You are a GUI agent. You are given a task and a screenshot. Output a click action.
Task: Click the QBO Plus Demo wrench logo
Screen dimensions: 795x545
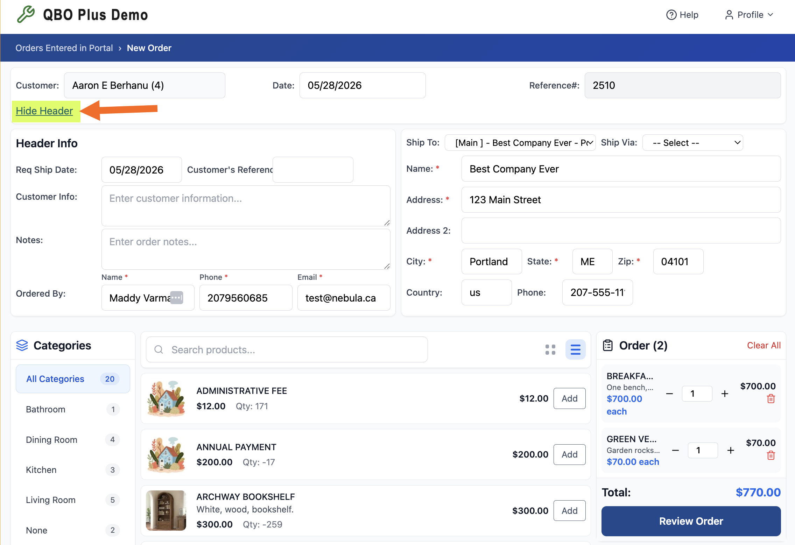pos(26,14)
